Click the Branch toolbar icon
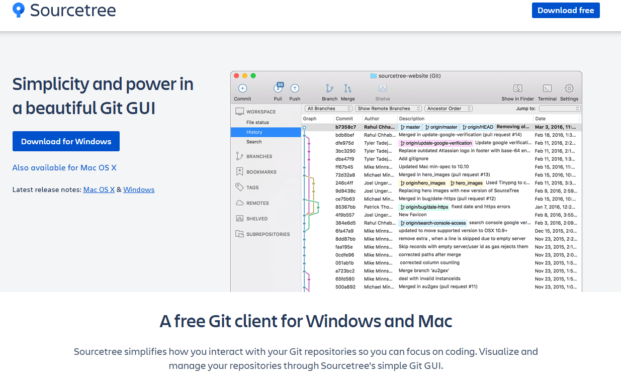This screenshot has height=384, width=621. 330,88
